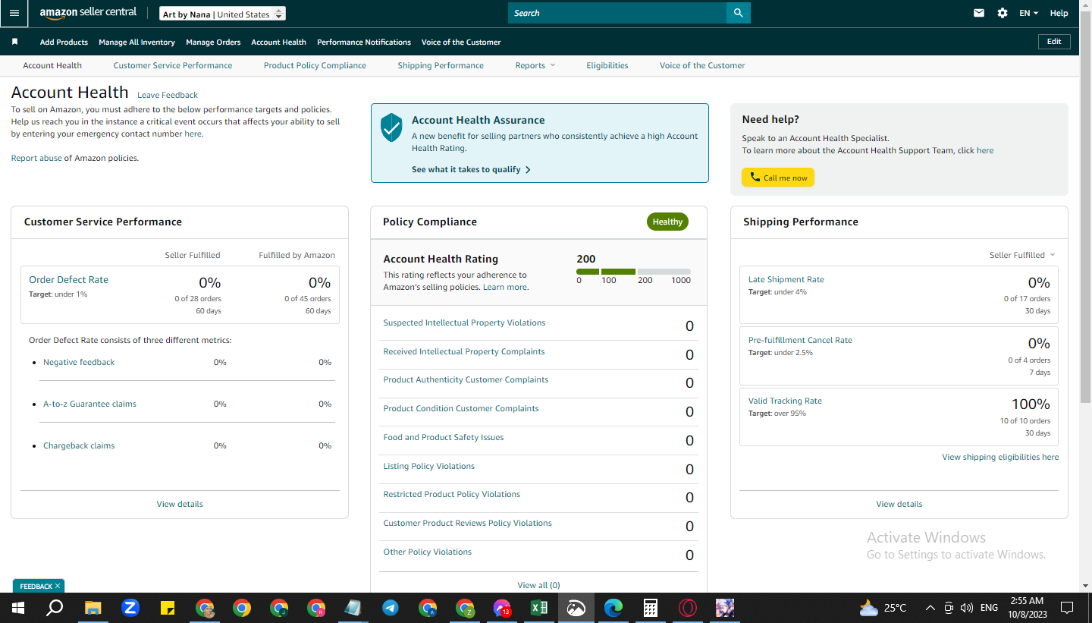Open the blue Z app in the taskbar
This screenshot has height=623, width=1092.
click(x=130, y=608)
